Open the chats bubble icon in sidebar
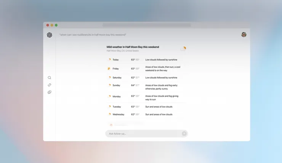Screen dimensions: 282x163 click(50, 92)
